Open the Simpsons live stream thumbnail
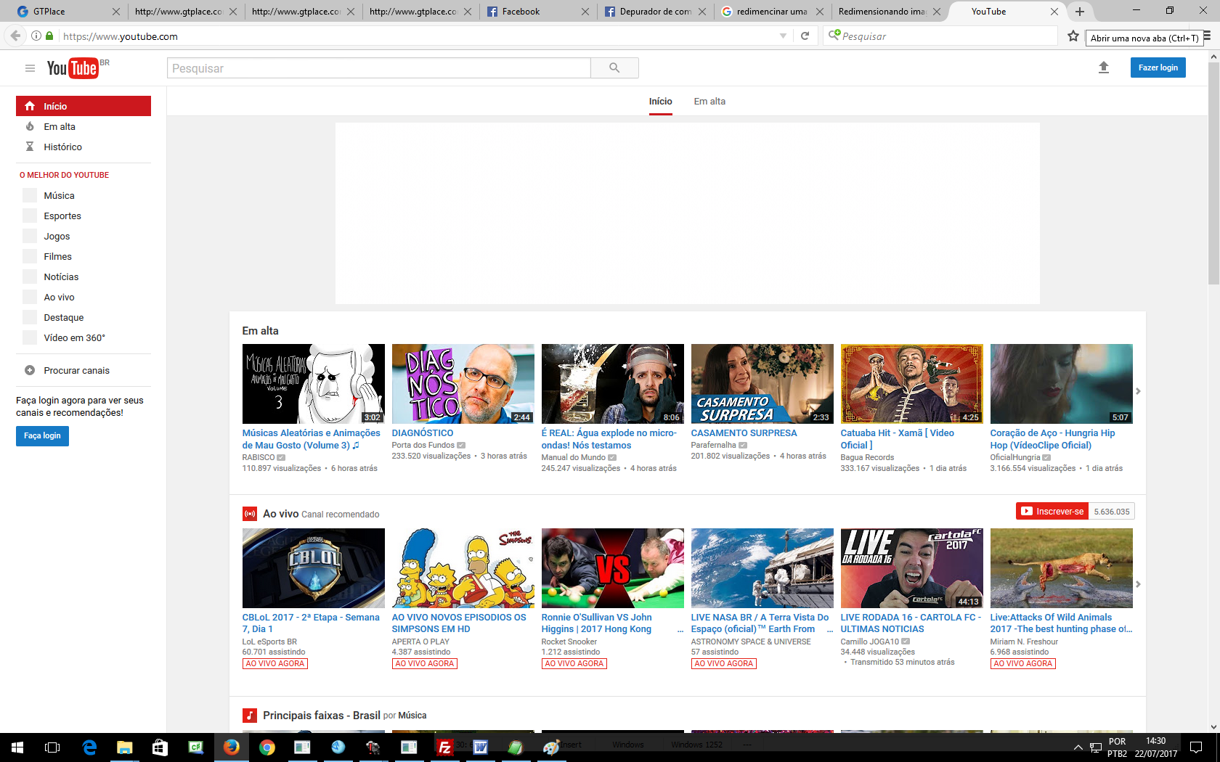Screen dimensions: 1220x762 coord(463,568)
